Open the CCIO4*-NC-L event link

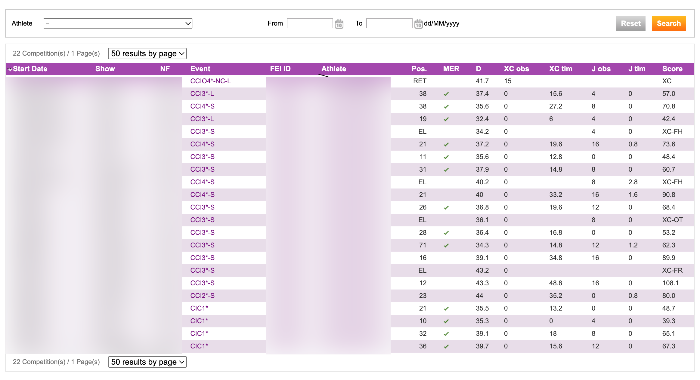pos(210,81)
